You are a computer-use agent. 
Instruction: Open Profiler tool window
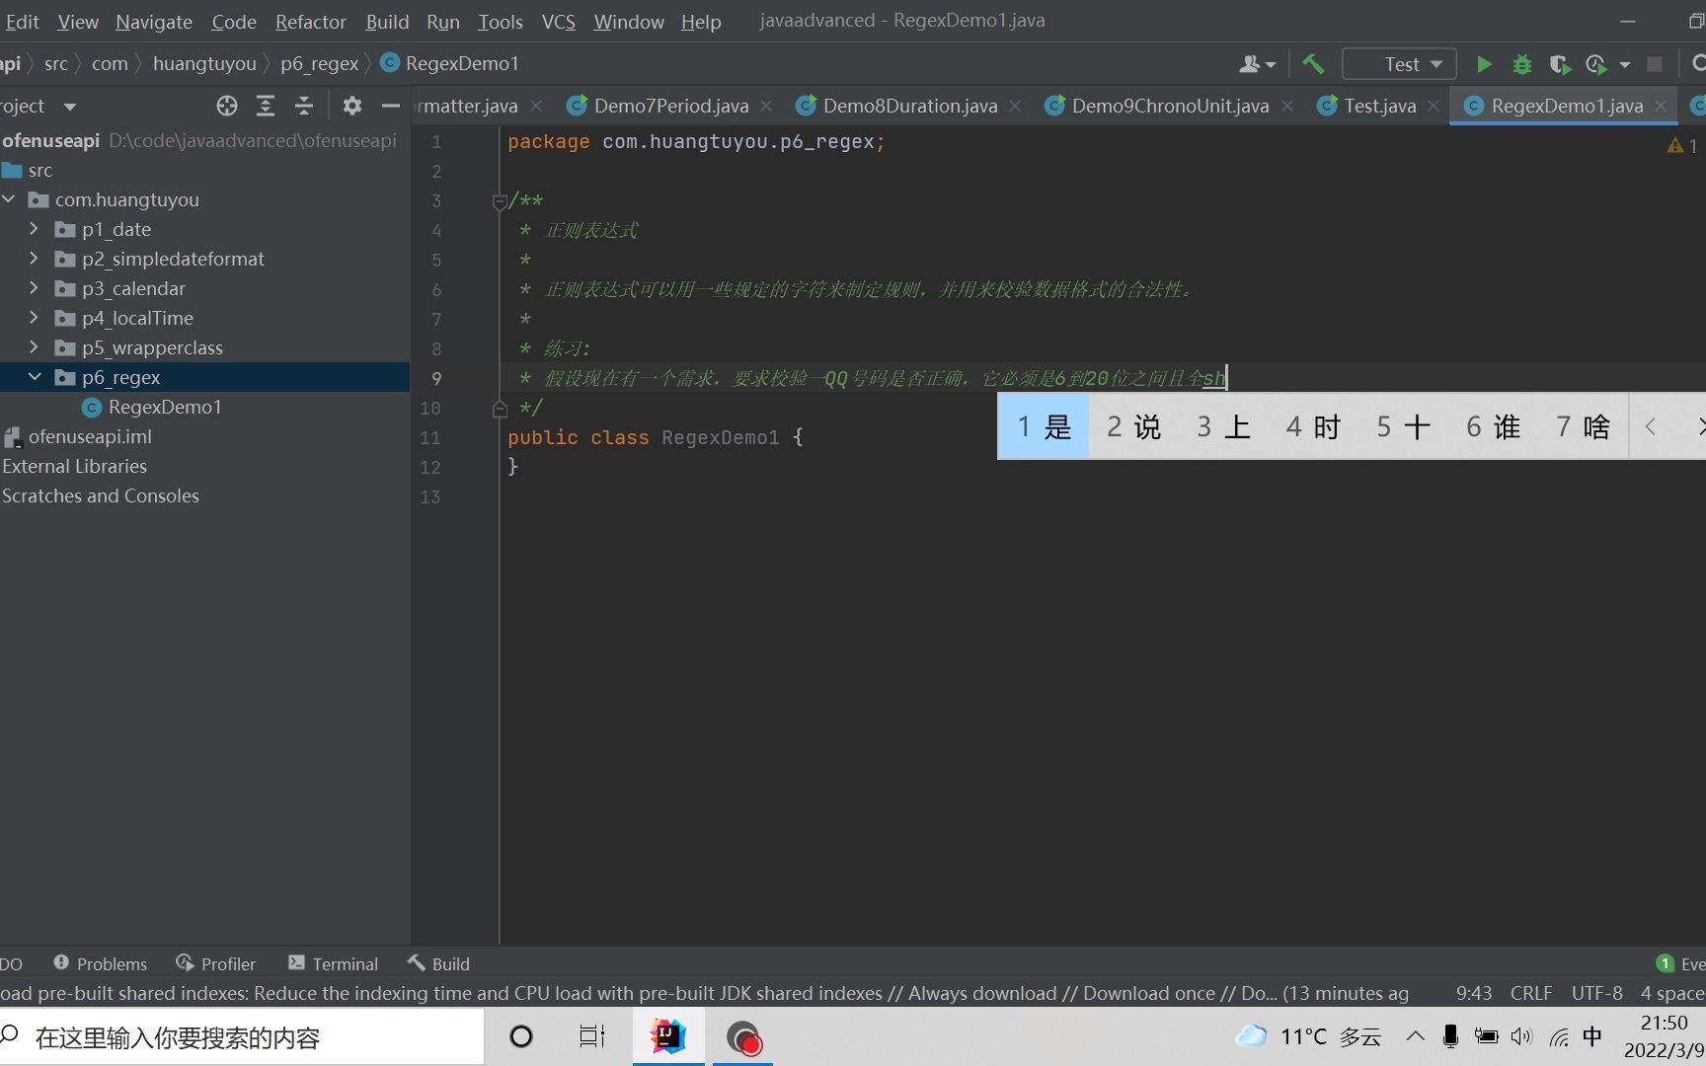(x=215, y=963)
